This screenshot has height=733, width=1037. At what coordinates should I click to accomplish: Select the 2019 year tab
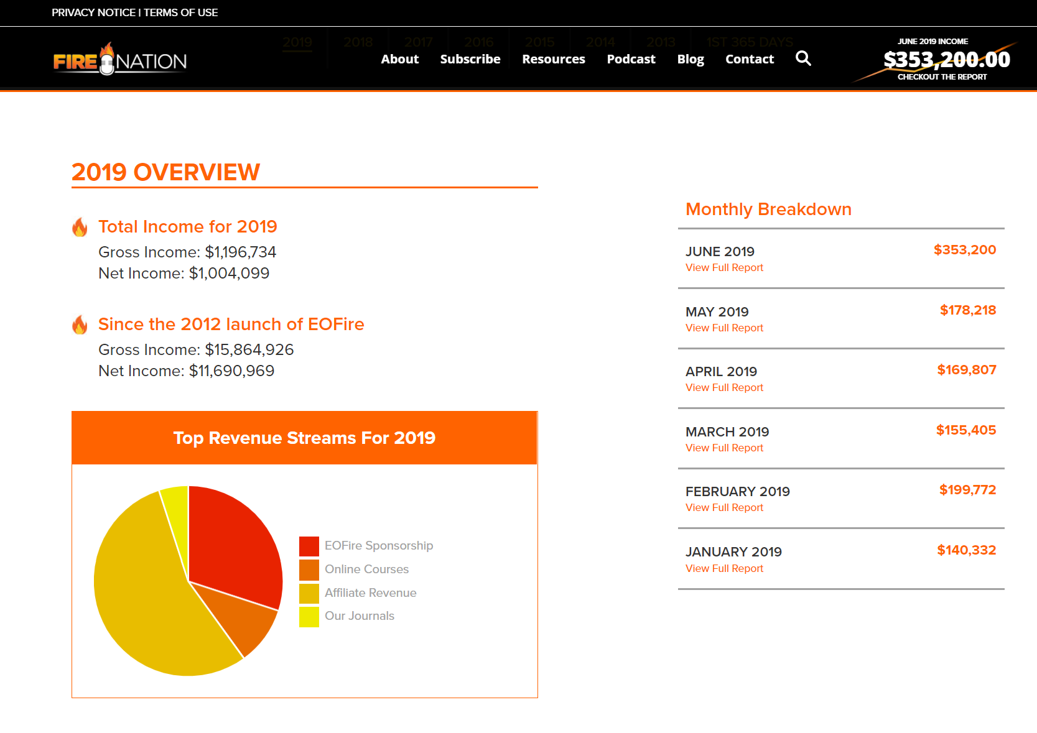pyautogui.click(x=298, y=42)
